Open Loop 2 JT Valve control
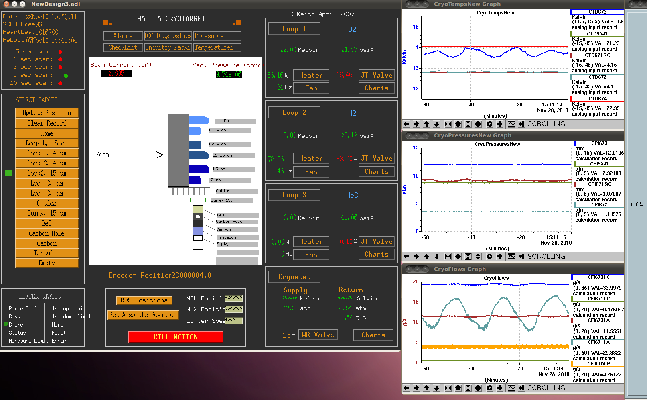The image size is (647, 400). (x=376, y=158)
